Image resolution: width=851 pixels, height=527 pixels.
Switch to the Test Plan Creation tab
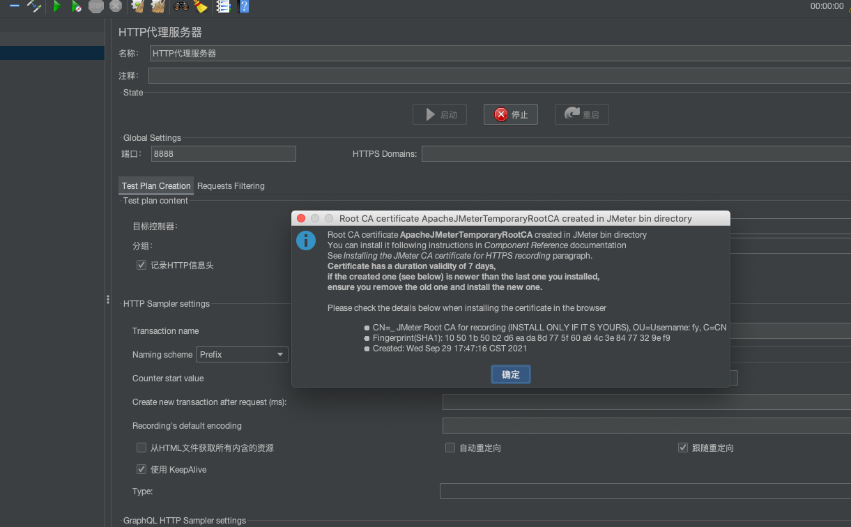coord(156,186)
